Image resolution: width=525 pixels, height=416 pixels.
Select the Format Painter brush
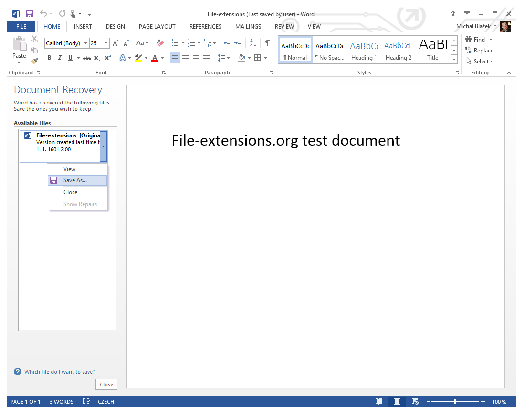pyautogui.click(x=34, y=61)
